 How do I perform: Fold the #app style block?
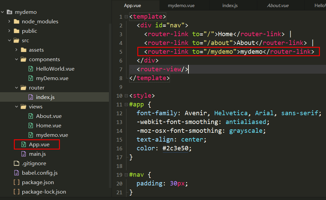click(126, 104)
